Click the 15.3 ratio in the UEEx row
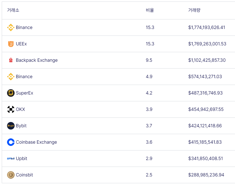Viewport: 235px width, 185px height. click(x=150, y=44)
